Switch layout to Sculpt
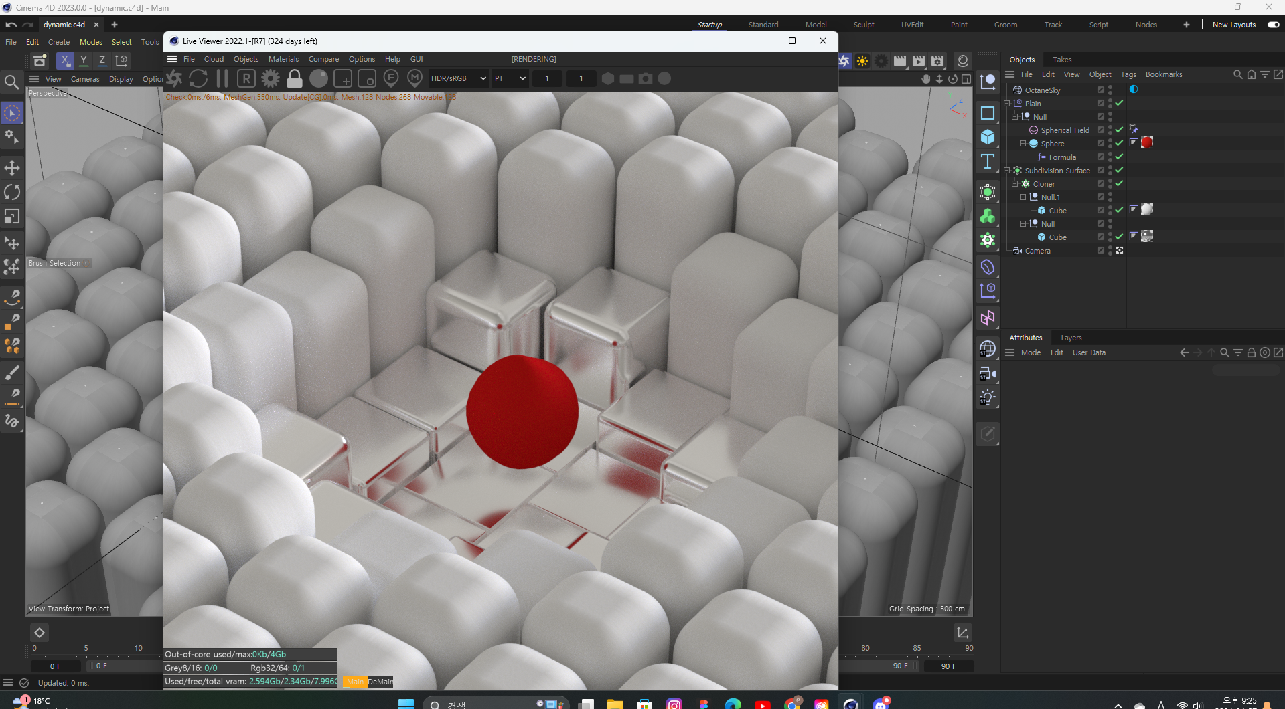The image size is (1285, 709). (x=864, y=25)
